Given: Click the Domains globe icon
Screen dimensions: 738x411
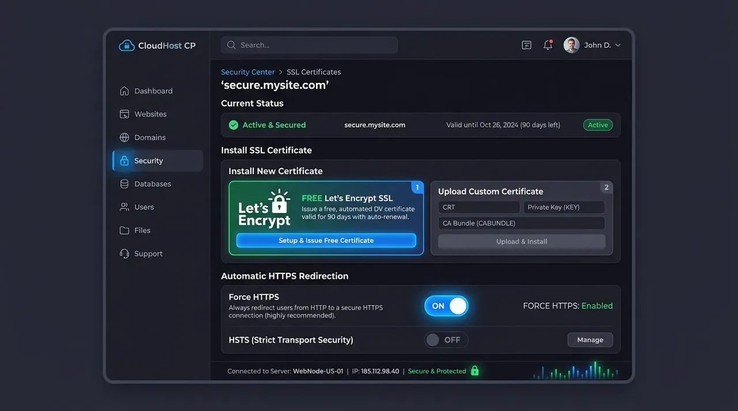Looking at the screenshot, I should 124,138.
